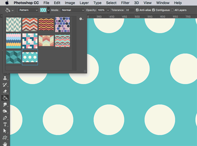Select the Horizontal Type tool
The image size is (197, 146).
coord(5,125)
